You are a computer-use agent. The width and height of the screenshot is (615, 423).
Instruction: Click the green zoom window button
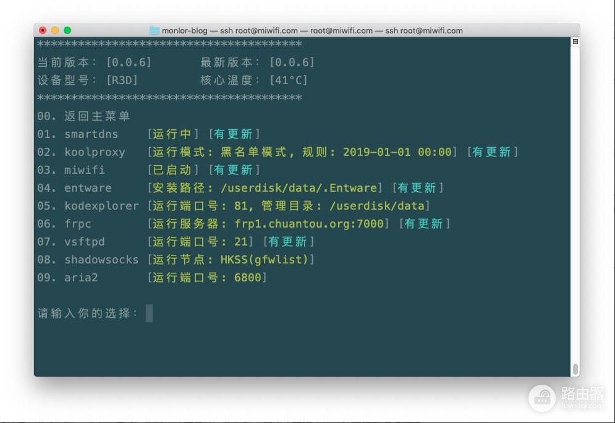tap(67, 30)
